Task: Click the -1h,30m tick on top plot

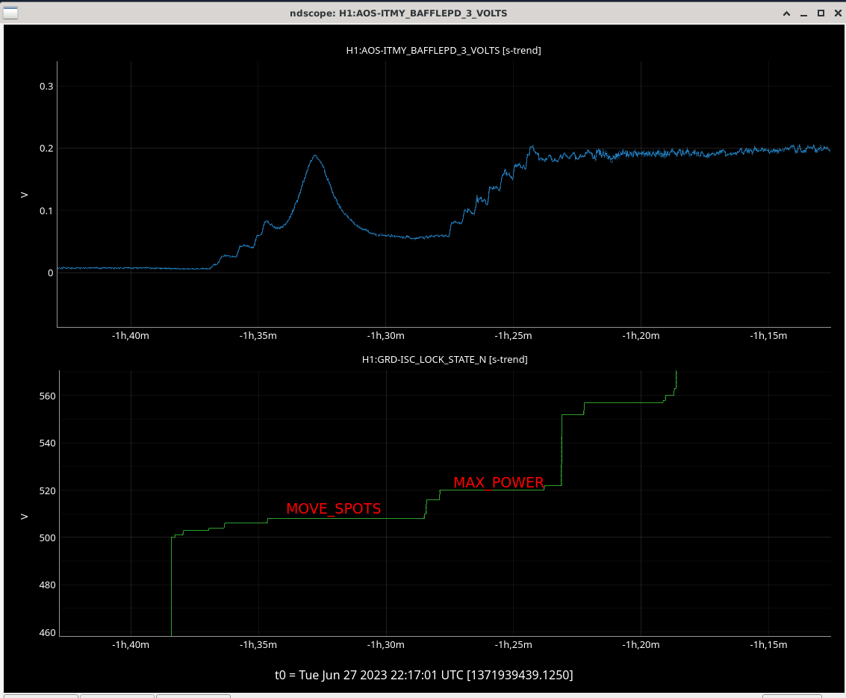Action: 385,336
